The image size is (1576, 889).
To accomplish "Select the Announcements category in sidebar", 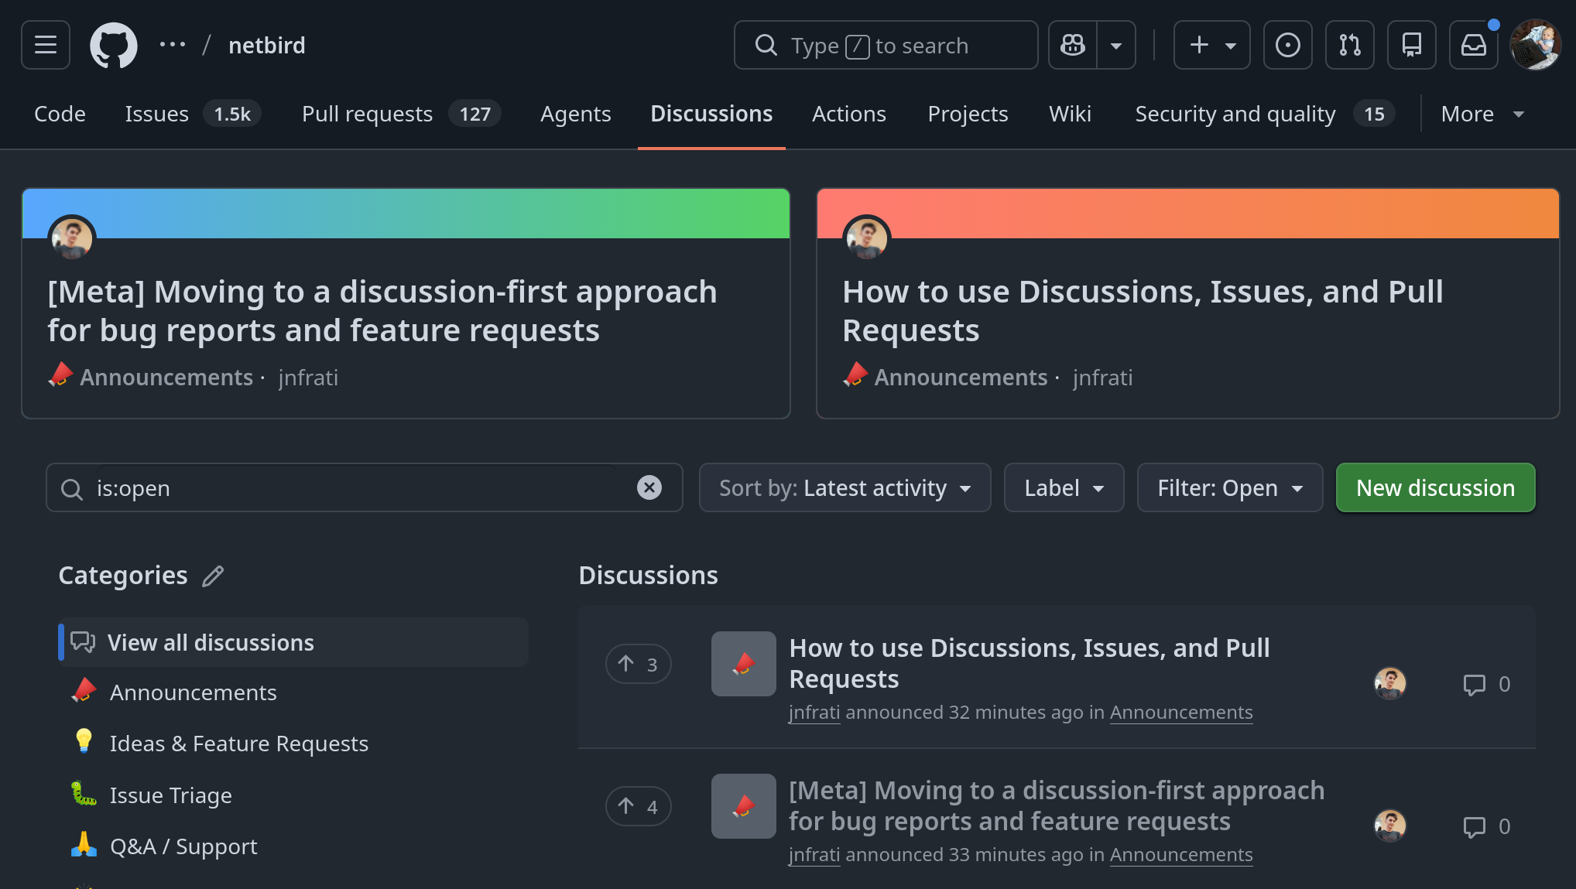I will (293, 692).
